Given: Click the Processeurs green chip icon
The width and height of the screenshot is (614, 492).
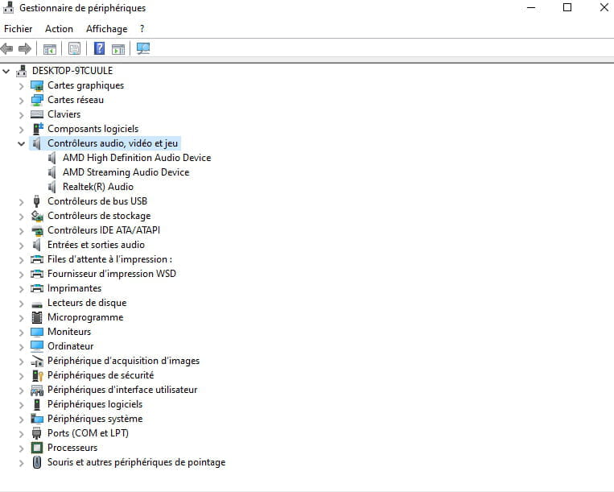Looking at the screenshot, I should click(37, 448).
